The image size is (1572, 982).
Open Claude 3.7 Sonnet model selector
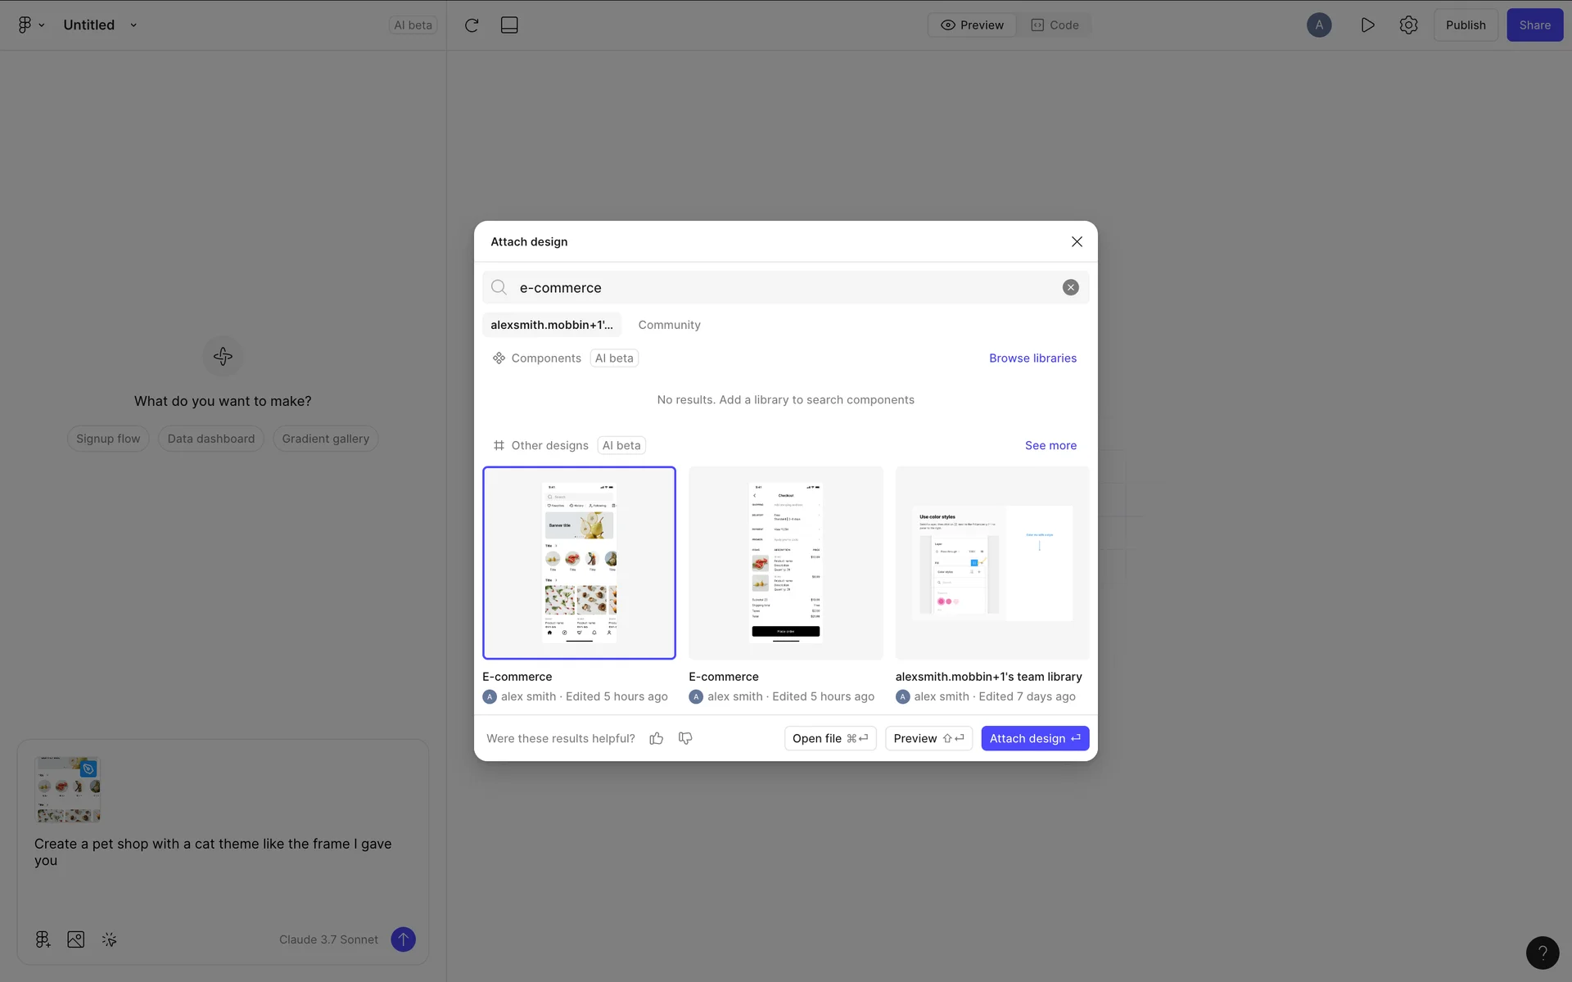tap(328, 939)
